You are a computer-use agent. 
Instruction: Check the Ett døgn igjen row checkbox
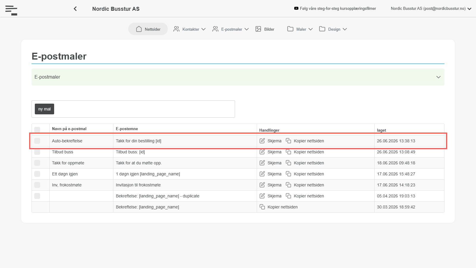(x=37, y=174)
